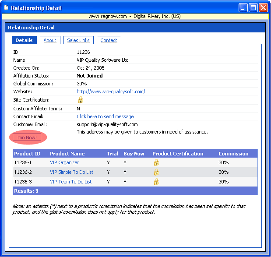271x257 pixels.
Task: Switch to the About tab
Action: click(x=50, y=40)
